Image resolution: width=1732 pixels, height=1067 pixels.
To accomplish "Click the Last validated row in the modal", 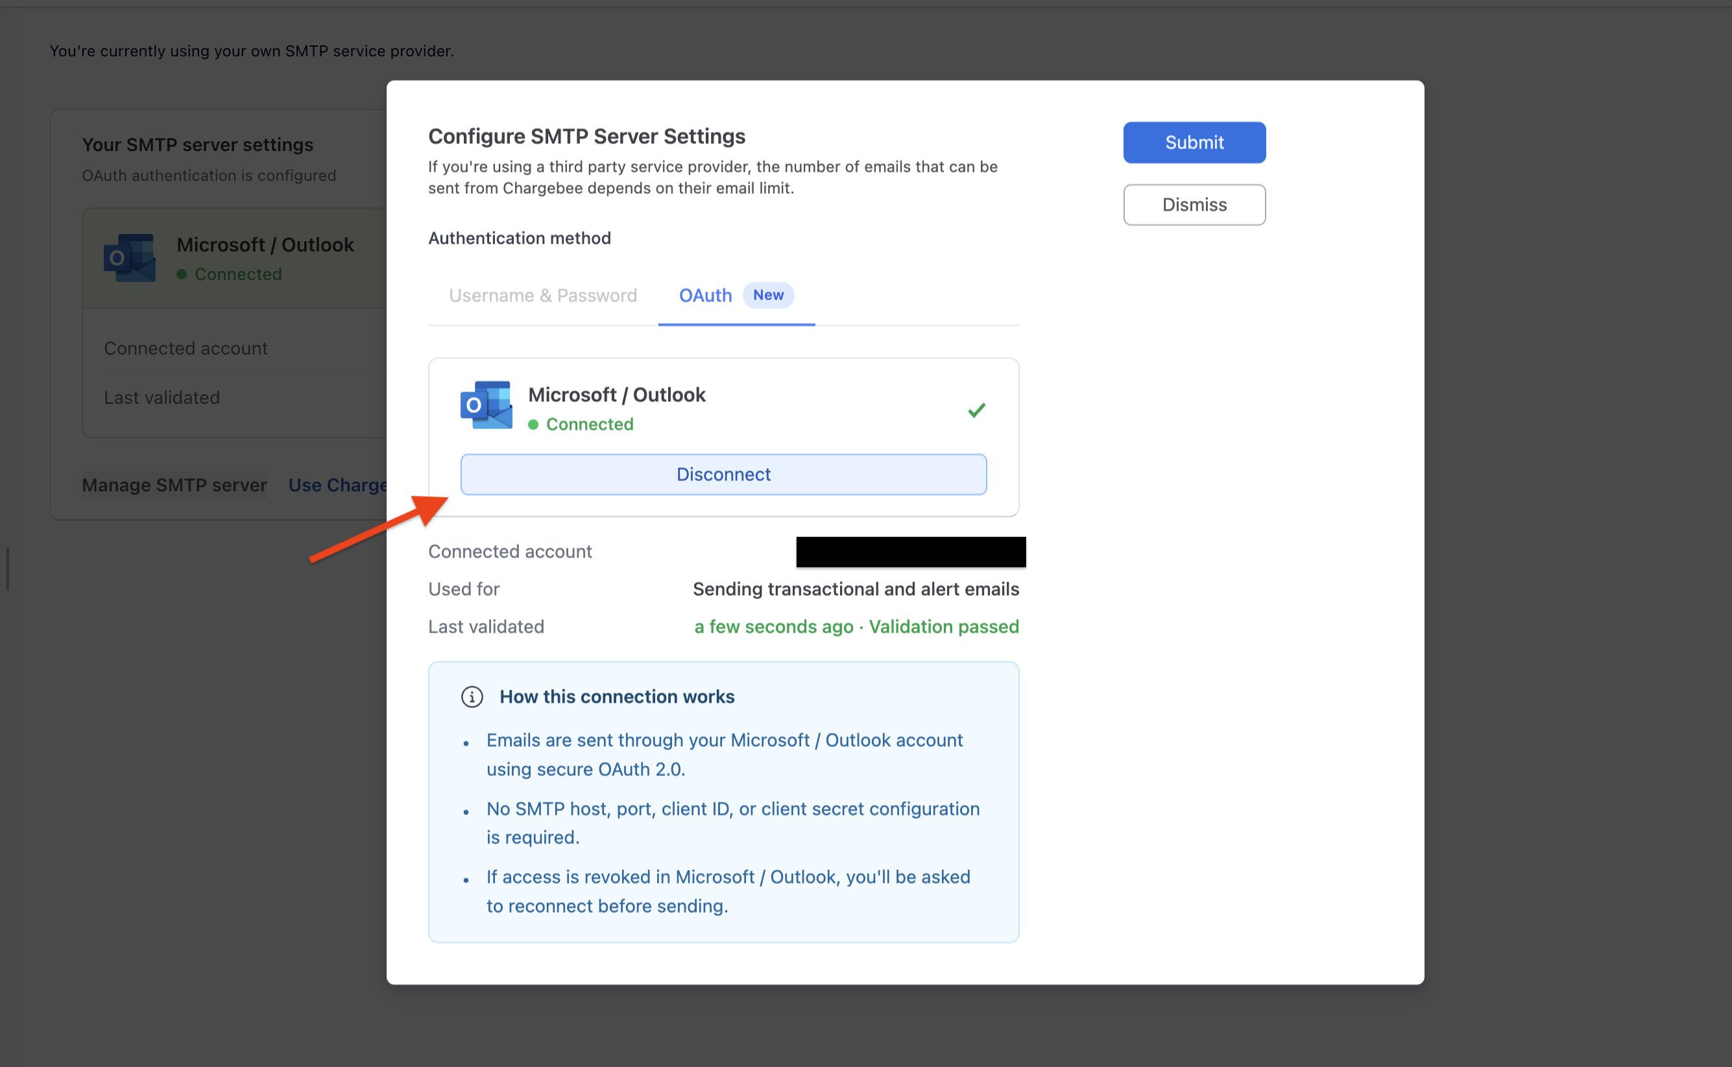I will click(x=486, y=626).
